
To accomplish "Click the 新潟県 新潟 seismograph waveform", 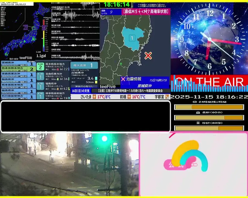I will tap(76, 15).
